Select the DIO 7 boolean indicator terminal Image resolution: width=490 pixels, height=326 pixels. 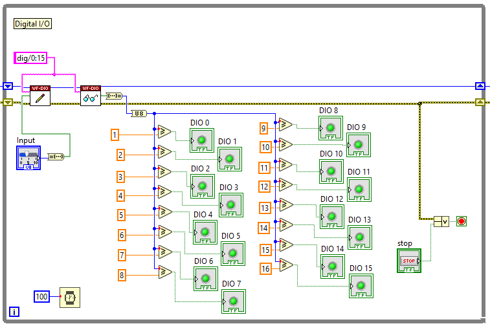coord(234,301)
